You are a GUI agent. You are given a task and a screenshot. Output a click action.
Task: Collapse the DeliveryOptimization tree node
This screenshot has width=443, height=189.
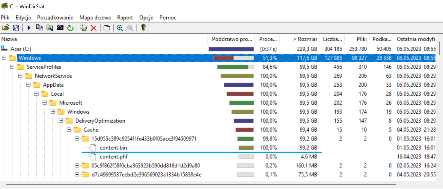pyautogui.click(x=61, y=121)
